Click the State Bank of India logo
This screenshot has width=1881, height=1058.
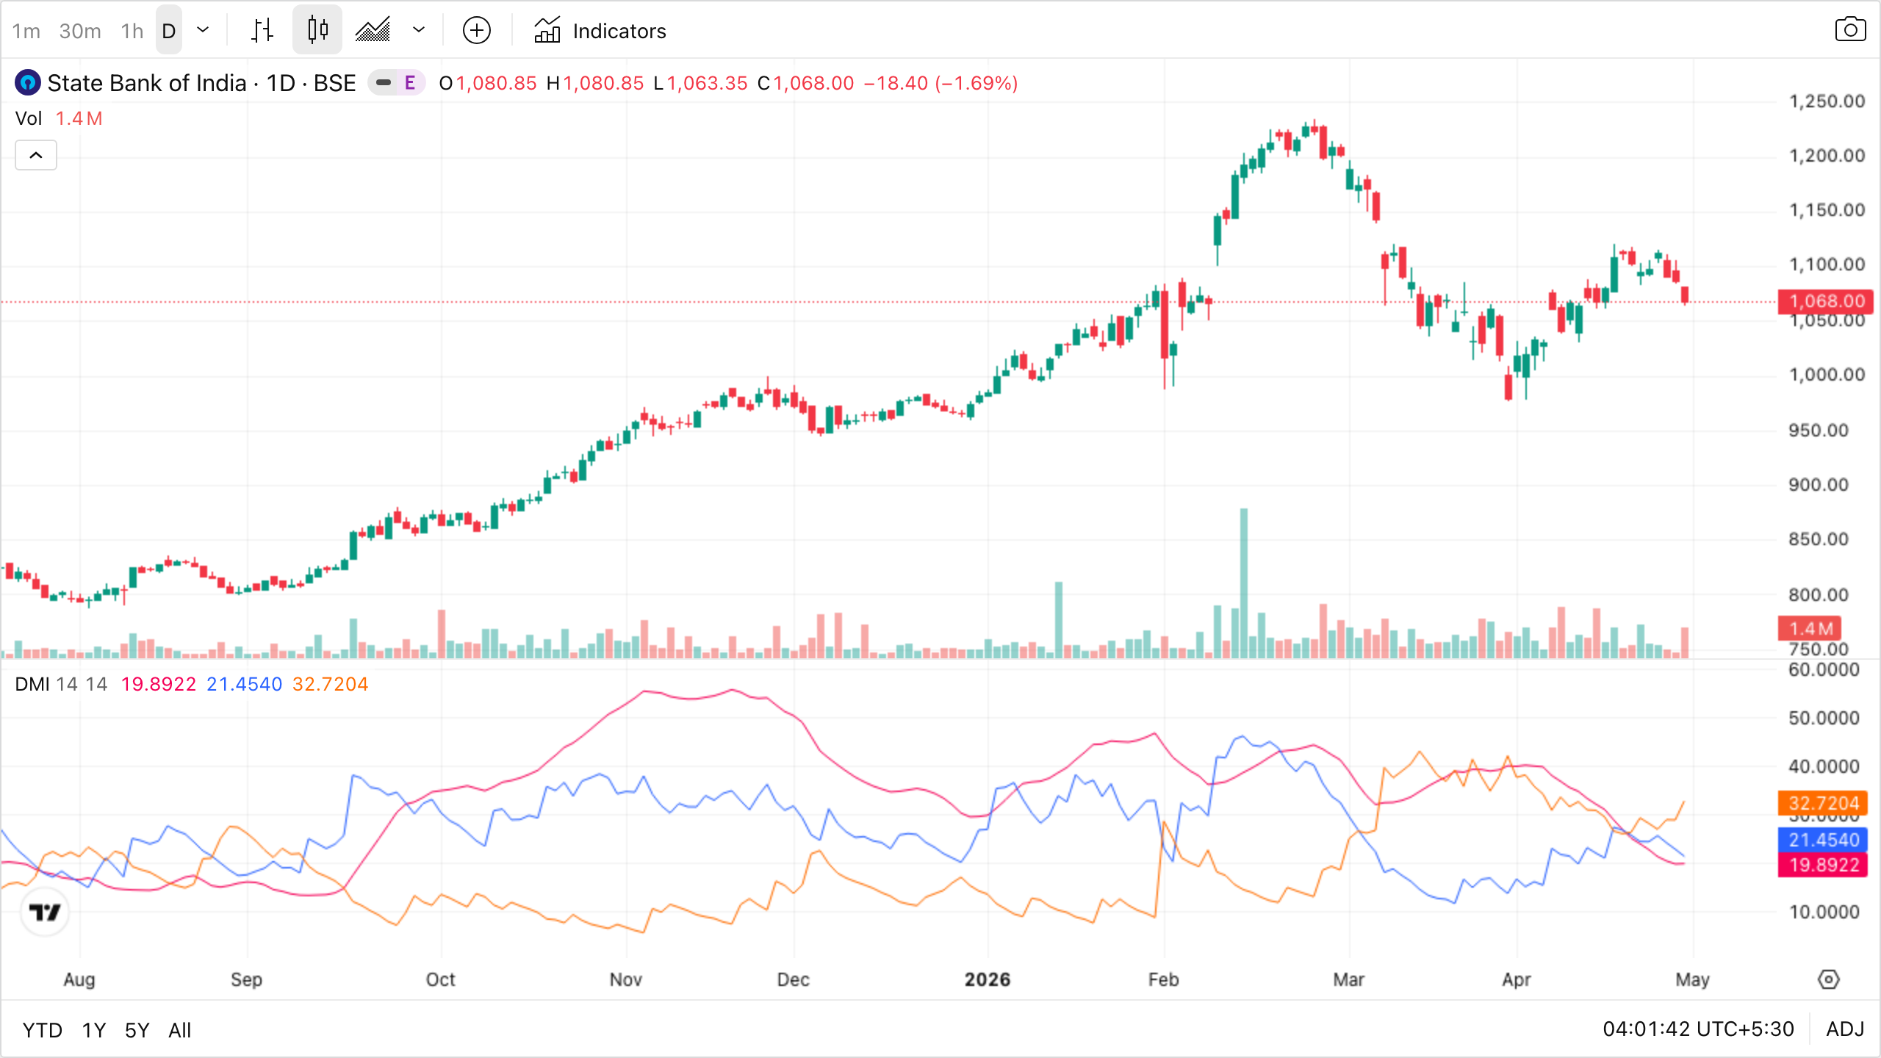point(28,83)
